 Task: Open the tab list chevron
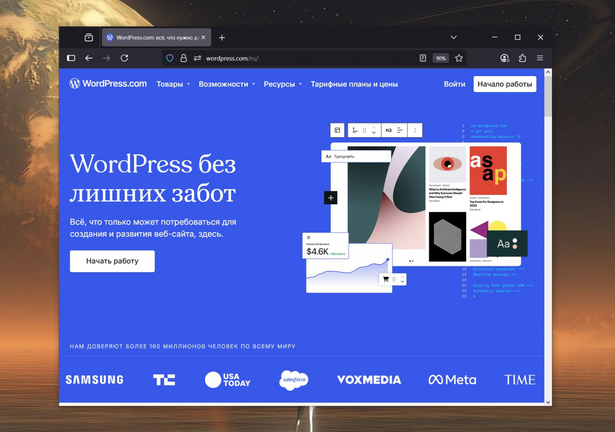click(453, 37)
